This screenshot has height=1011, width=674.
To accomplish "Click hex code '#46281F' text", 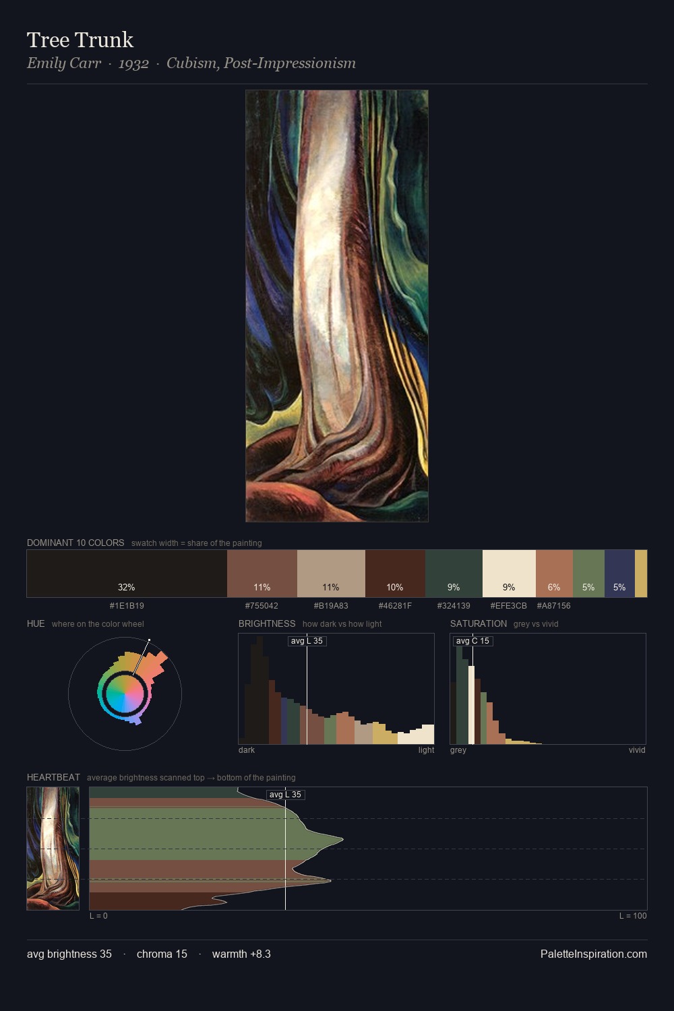I will pyautogui.click(x=395, y=606).
